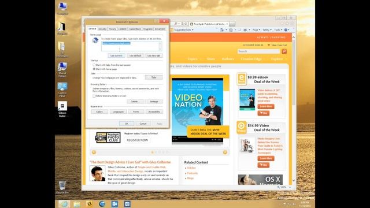Image resolution: width=370 pixels, height=208 pixels.
Task: Click the Languages button
Action: [118, 112]
